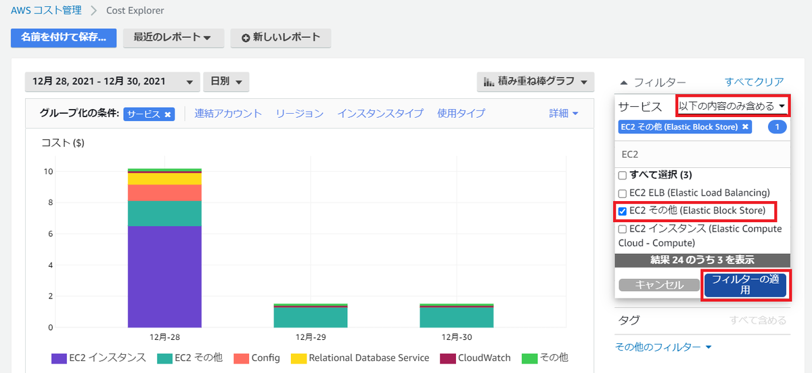812x373 pixels.
Task: Click the purple EC2 インスタンス legend swatch
Action: coord(59,358)
